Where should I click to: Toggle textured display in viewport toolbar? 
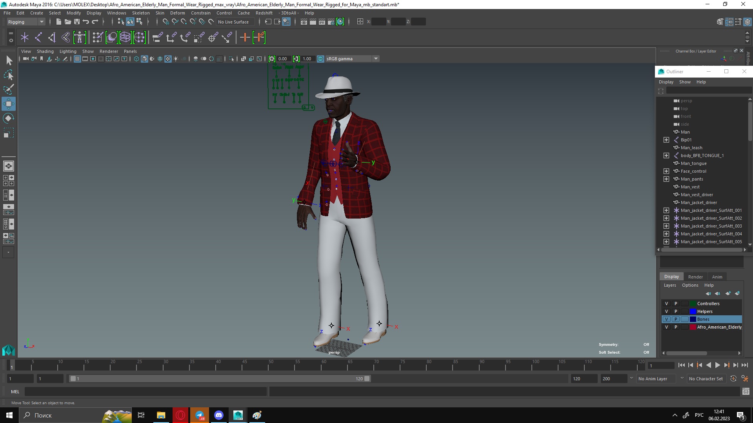(x=168, y=59)
